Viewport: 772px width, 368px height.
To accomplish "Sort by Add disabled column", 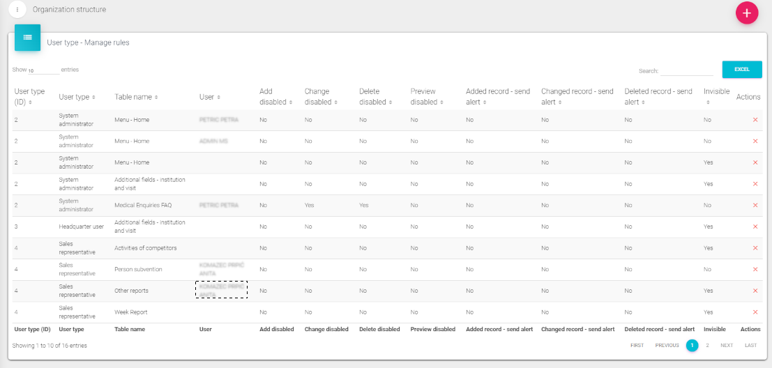I will [x=273, y=97].
